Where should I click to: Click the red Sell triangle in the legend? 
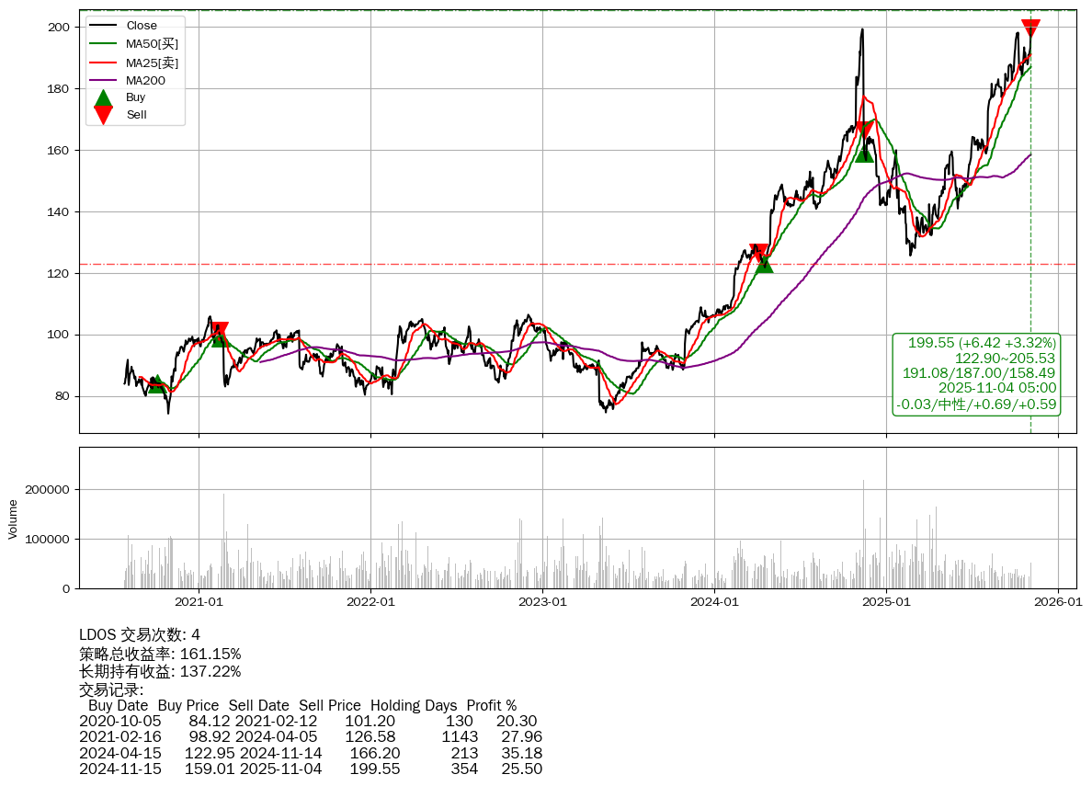[x=103, y=115]
